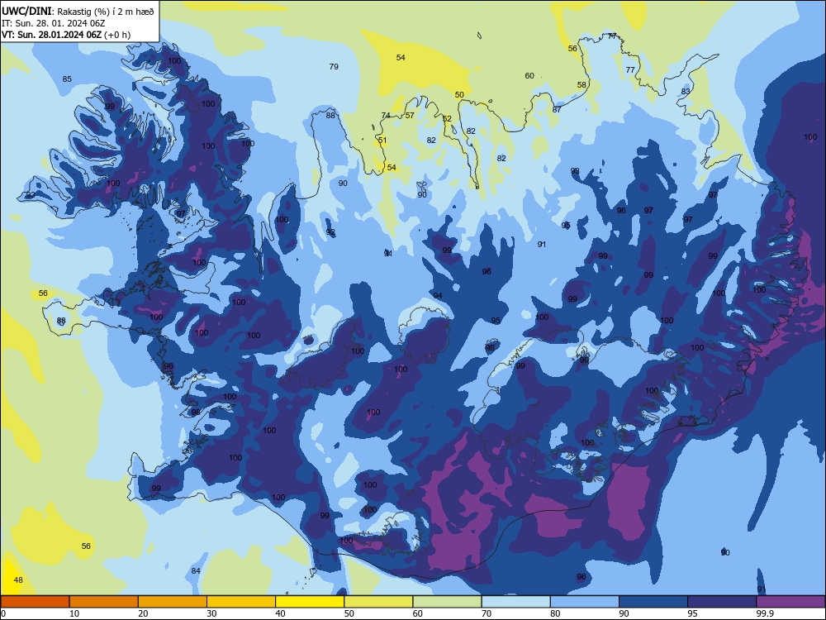This screenshot has width=826, height=620.
Task: Select the map value 74 in the north
Action: 386,116
